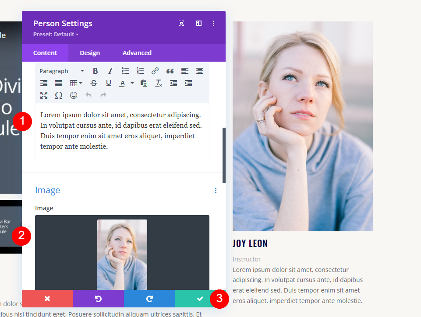This screenshot has width=421, height=317.
Task: Toggle underline formatting
Action: coord(109,83)
